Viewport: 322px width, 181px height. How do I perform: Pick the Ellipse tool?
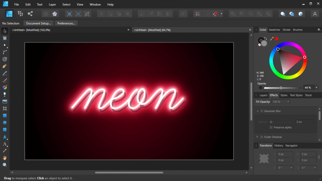pos(4,123)
